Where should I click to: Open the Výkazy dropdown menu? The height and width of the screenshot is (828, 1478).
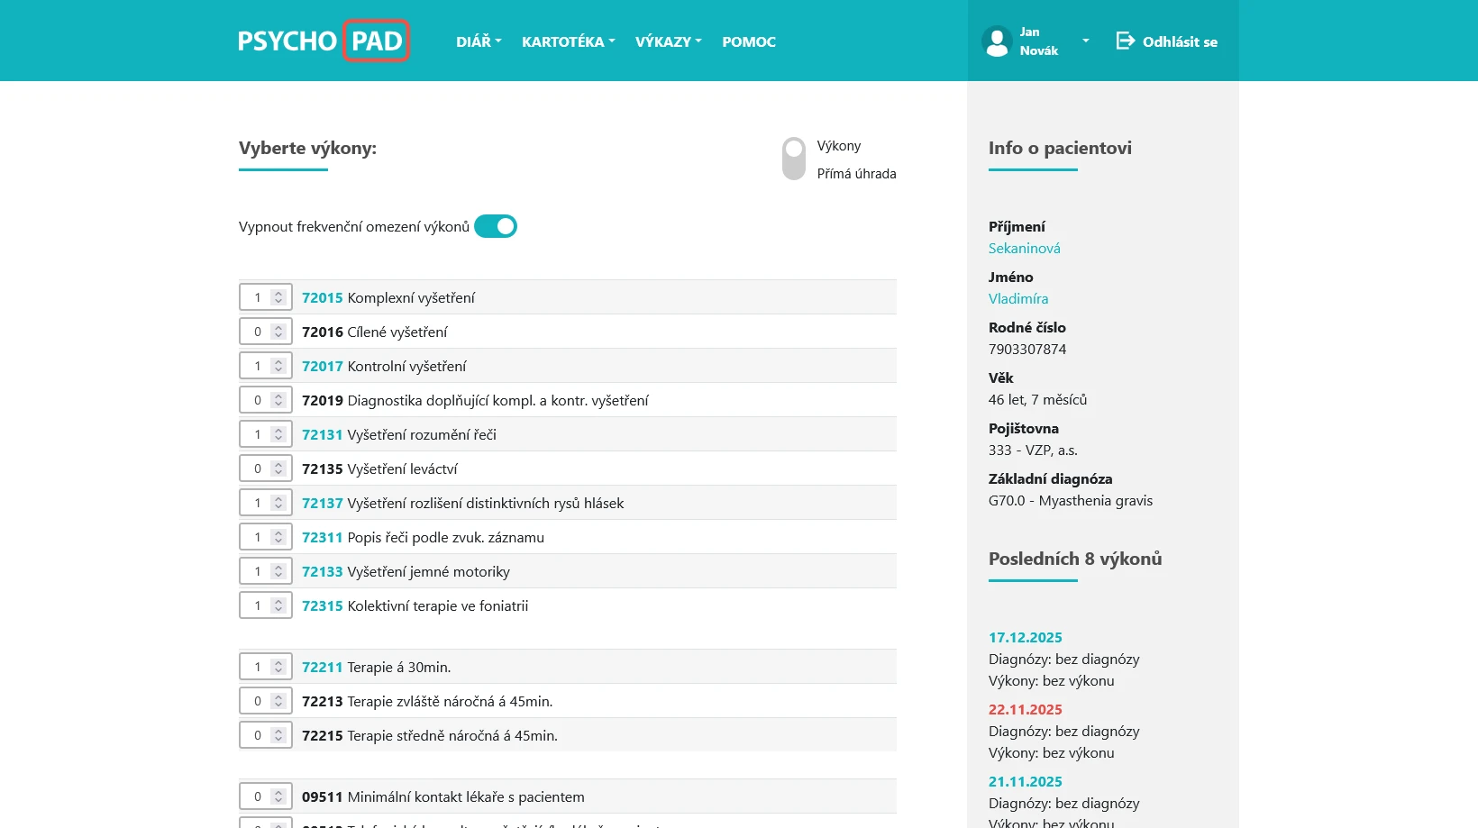coord(668,41)
